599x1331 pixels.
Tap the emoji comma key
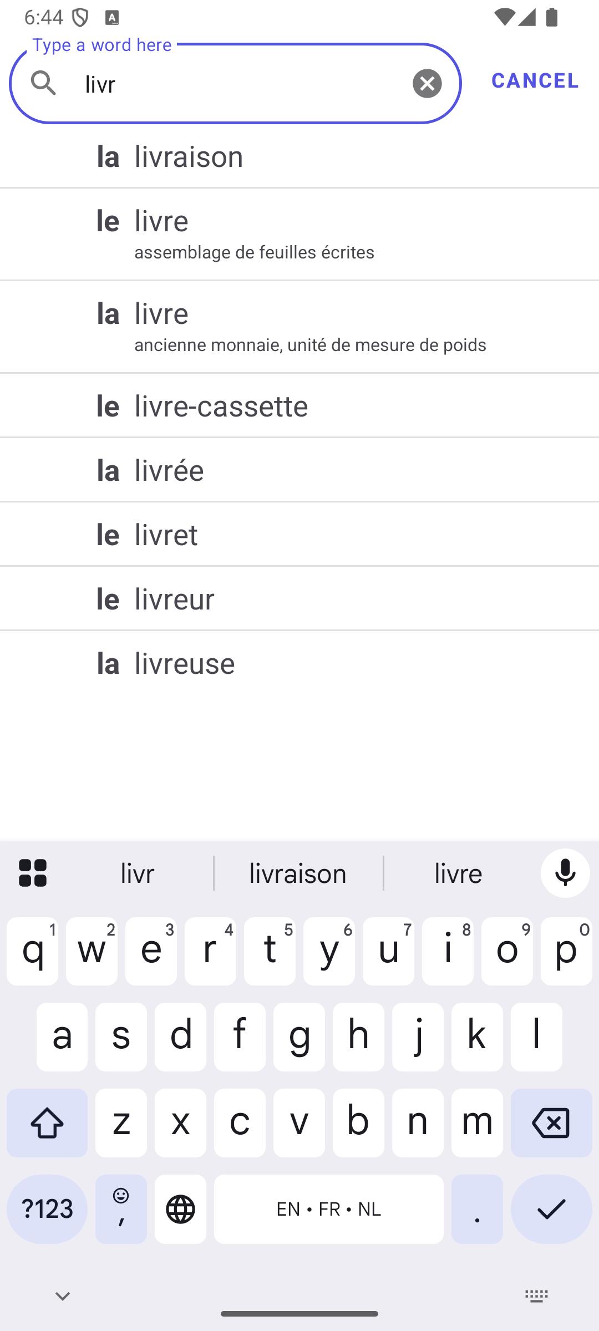click(121, 1208)
